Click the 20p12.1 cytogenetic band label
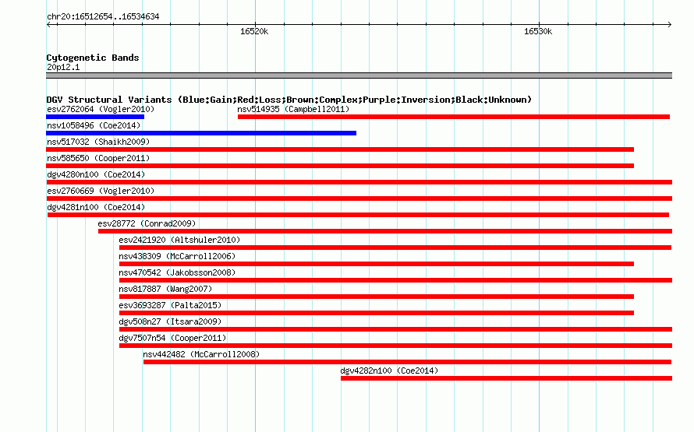The height and width of the screenshot is (432, 694). [63, 67]
